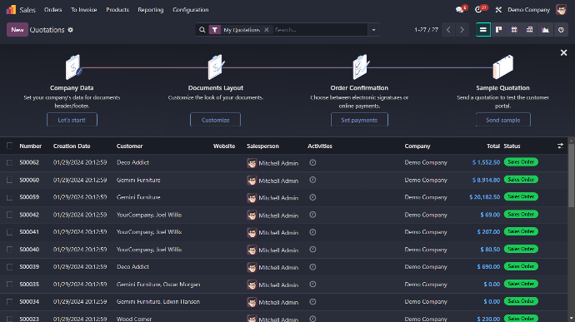Screen dimensions: 575x322
Task: Switch to kanban view
Action: [x=498, y=30]
